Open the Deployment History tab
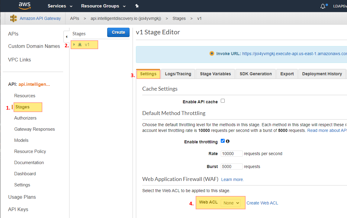The width and height of the screenshot is (347, 218). pyautogui.click(x=322, y=74)
